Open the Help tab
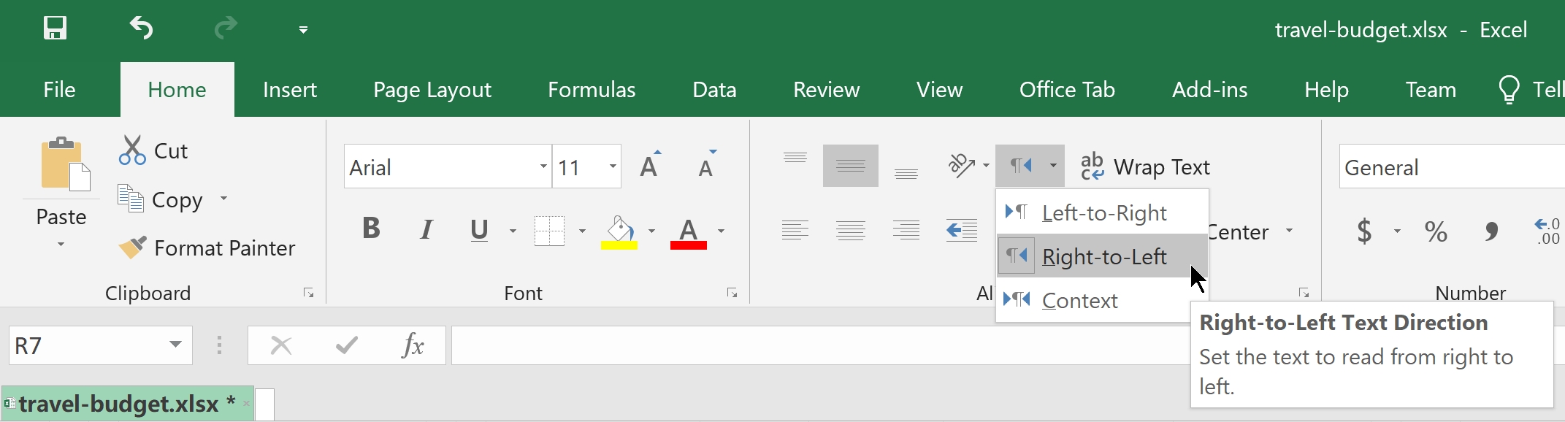Viewport: 1565px width, 422px height. [x=1326, y=90]
